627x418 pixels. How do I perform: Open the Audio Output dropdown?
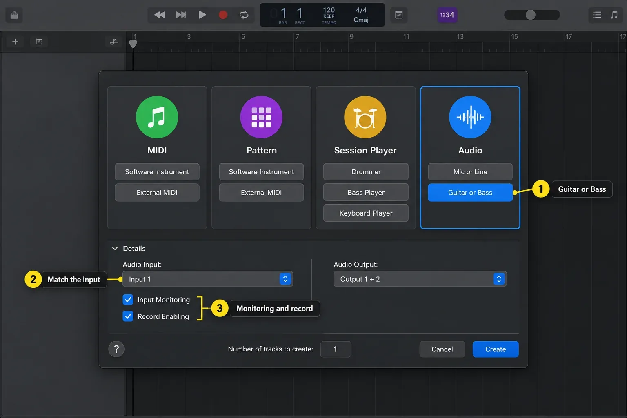420,279
